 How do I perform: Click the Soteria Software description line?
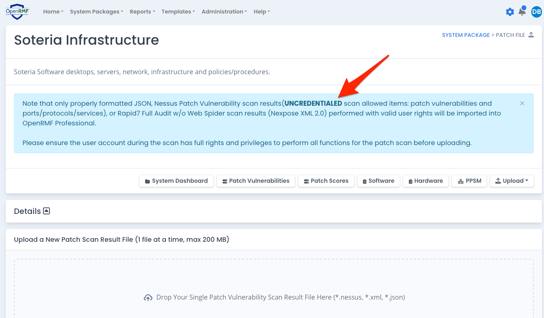(142, 72)
